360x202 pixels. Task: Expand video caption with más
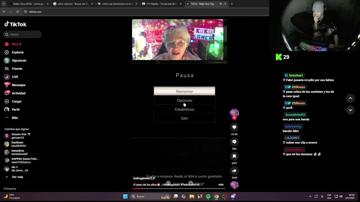(221, 185)
